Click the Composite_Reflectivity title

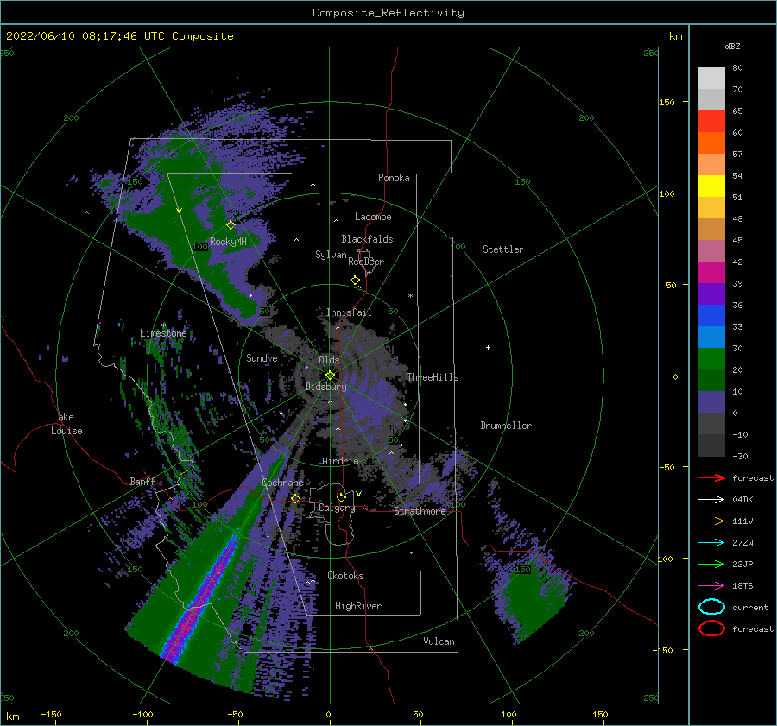point(388,13)
